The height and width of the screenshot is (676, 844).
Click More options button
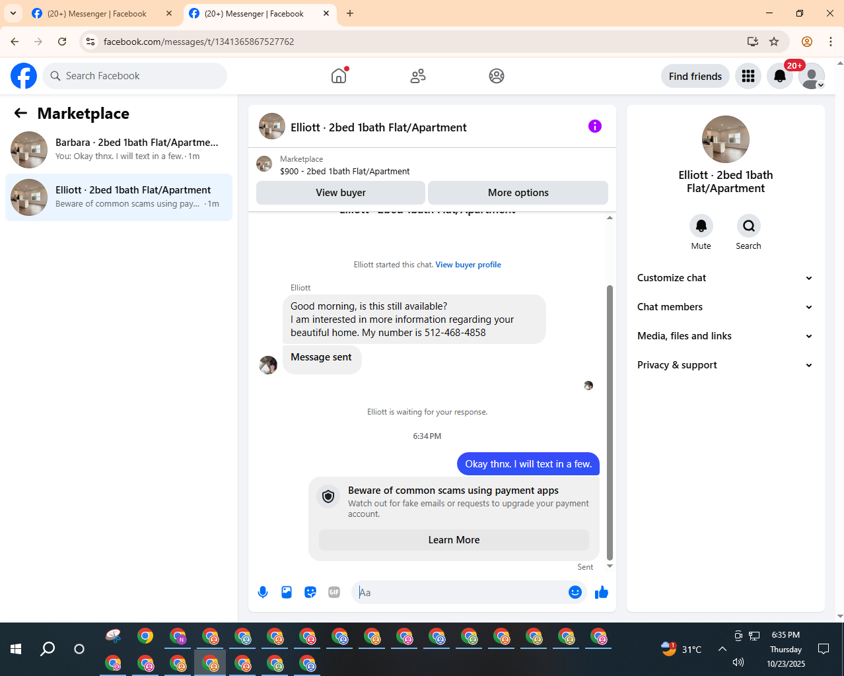(x=518, y=193)
